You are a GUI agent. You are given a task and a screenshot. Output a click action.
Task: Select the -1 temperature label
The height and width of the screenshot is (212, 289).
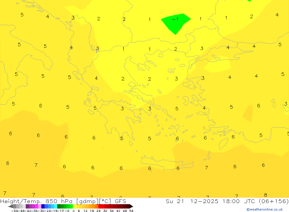pyautogui.click(x=175, y=19)
